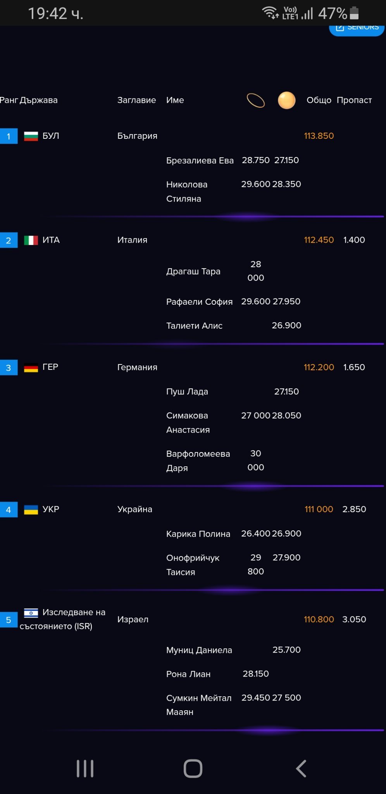Tap rank 1 badge for Bulgaria

[9, 136]
